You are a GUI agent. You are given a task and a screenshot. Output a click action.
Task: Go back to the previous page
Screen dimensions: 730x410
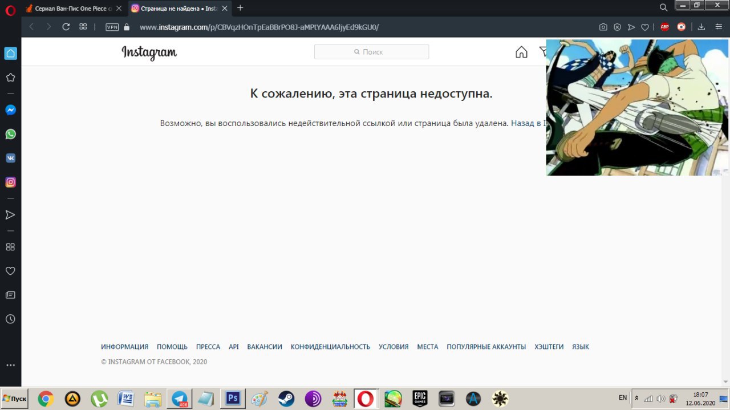point(32,27)
